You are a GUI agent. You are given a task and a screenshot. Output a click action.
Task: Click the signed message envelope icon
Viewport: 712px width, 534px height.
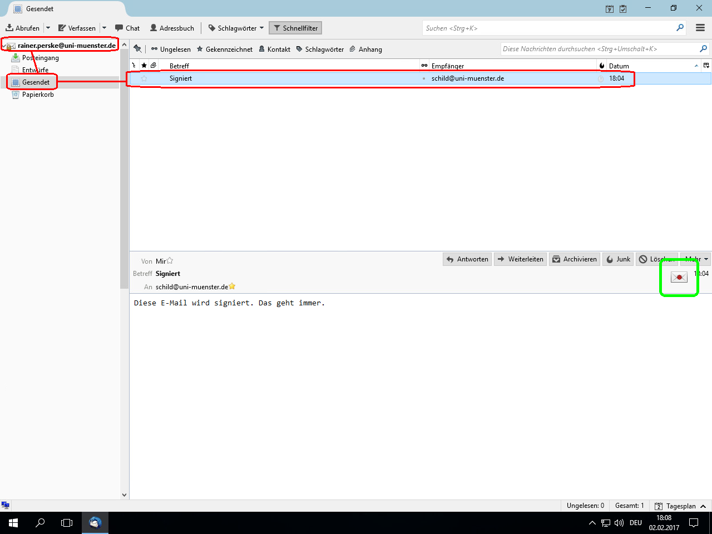coord(679,277)
